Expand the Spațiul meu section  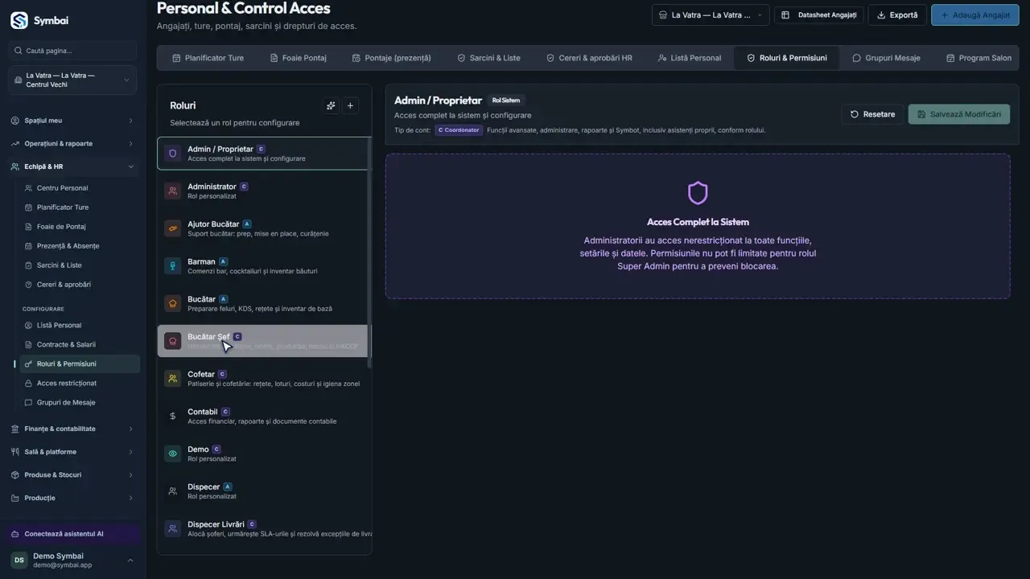72,121
